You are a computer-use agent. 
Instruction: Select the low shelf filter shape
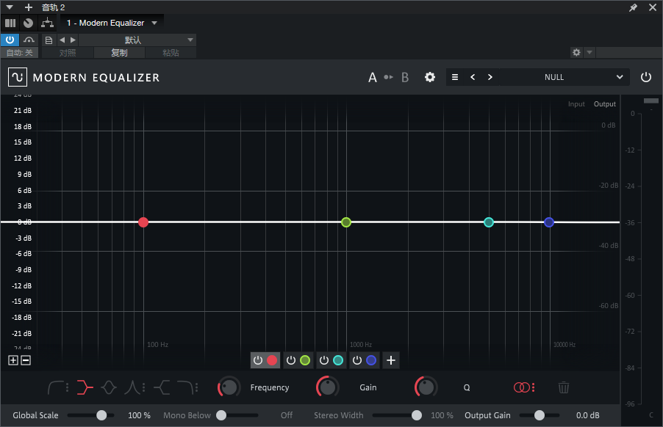(85, 387)
